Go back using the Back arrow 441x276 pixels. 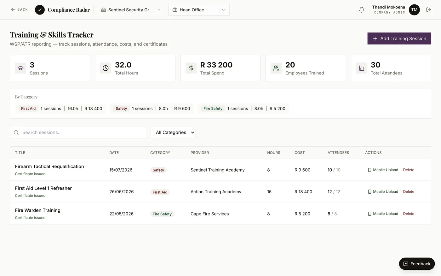[x=19, y=10]
